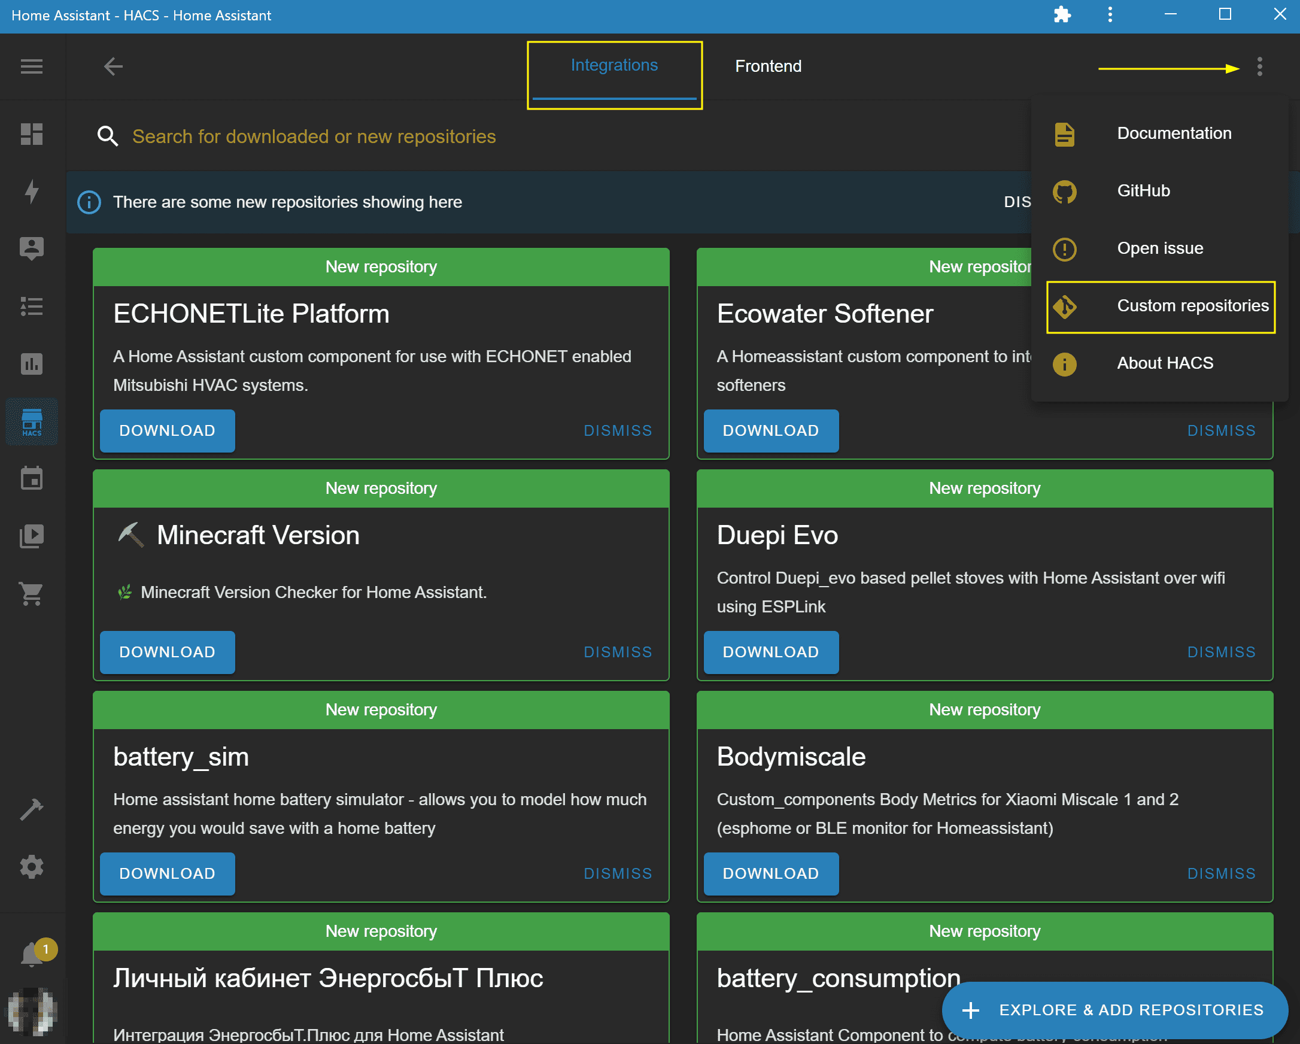This screenshot has width=1300, height=1044.
Task: Open the Calendar sidebar icon
Action: tap(31, 478)
